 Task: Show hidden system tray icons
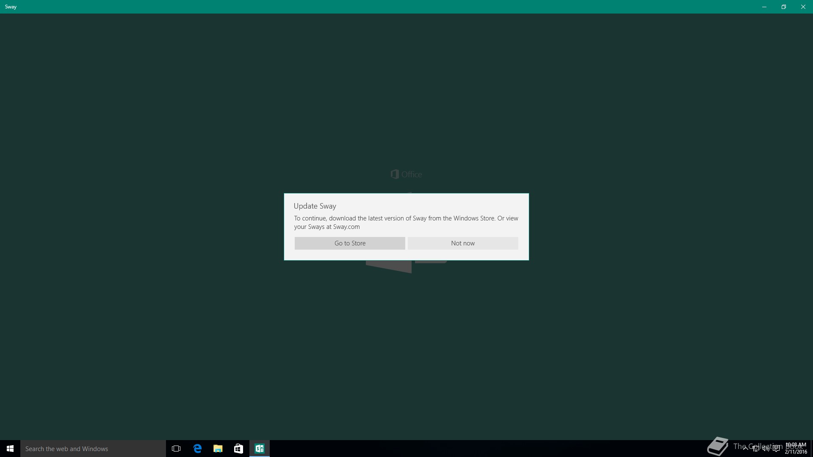(746, 449)
